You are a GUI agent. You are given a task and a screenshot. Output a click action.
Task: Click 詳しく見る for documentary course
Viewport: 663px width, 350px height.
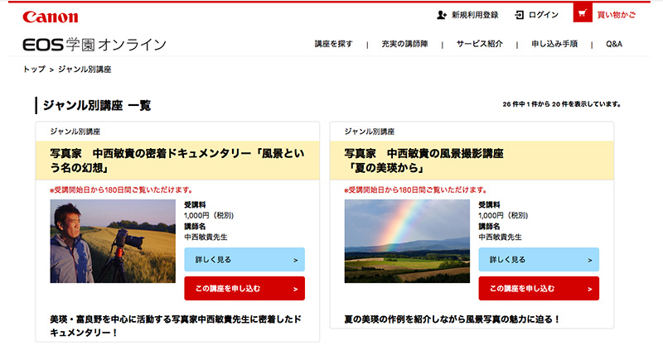(x=244, y=260)
